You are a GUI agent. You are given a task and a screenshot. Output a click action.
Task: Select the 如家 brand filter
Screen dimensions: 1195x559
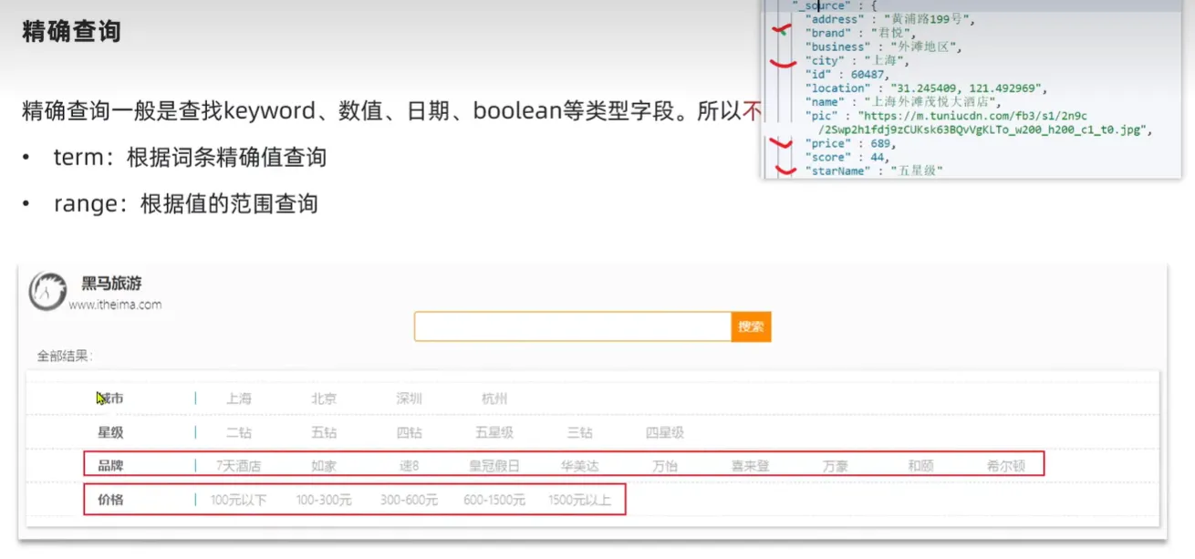(x=324, y=466)
